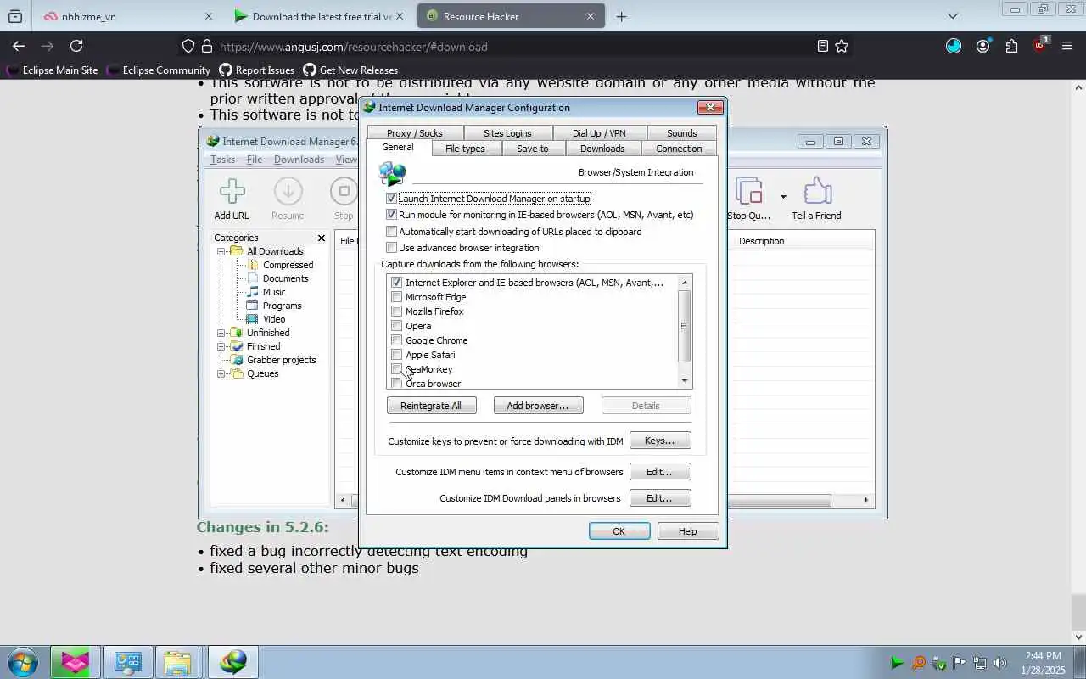Open the list all tabs chevron
1086x679 pixels.
click(953, 16)
